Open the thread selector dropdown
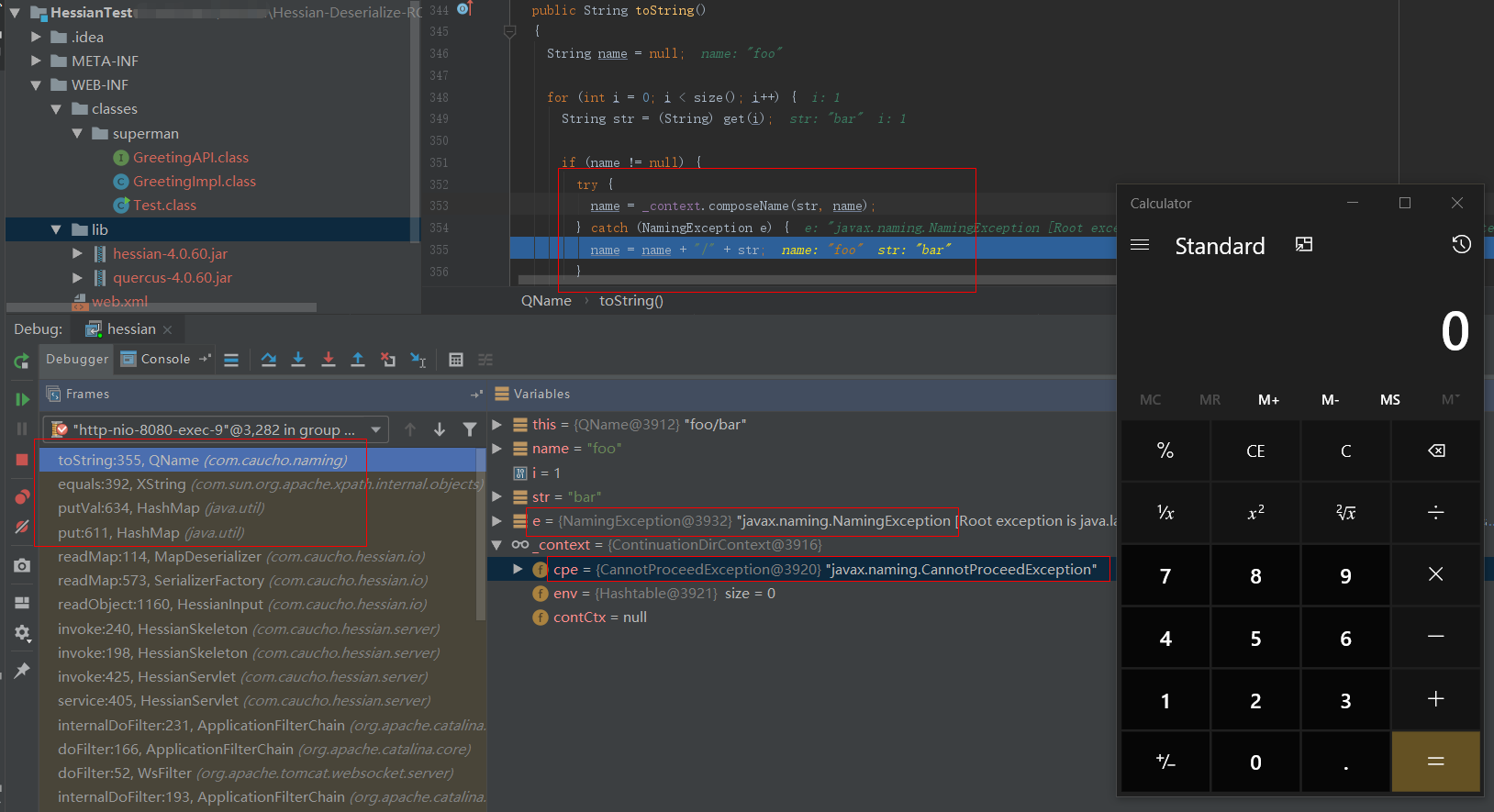1494x812 pixels. (x=375, y=429)
